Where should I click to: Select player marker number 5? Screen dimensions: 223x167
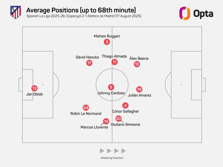coord(111,87)
